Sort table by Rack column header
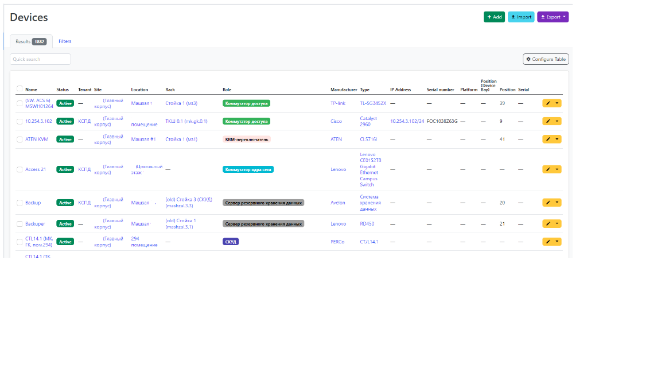661x372 pixels. coord(170,90)
